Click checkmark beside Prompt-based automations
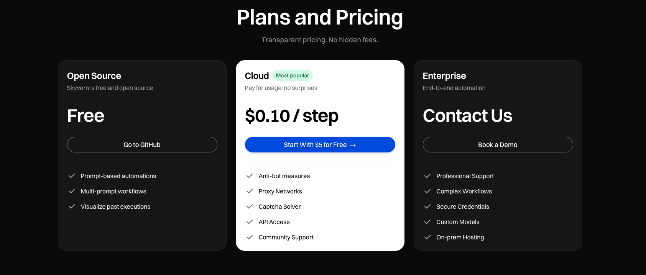 coord(72,176)
